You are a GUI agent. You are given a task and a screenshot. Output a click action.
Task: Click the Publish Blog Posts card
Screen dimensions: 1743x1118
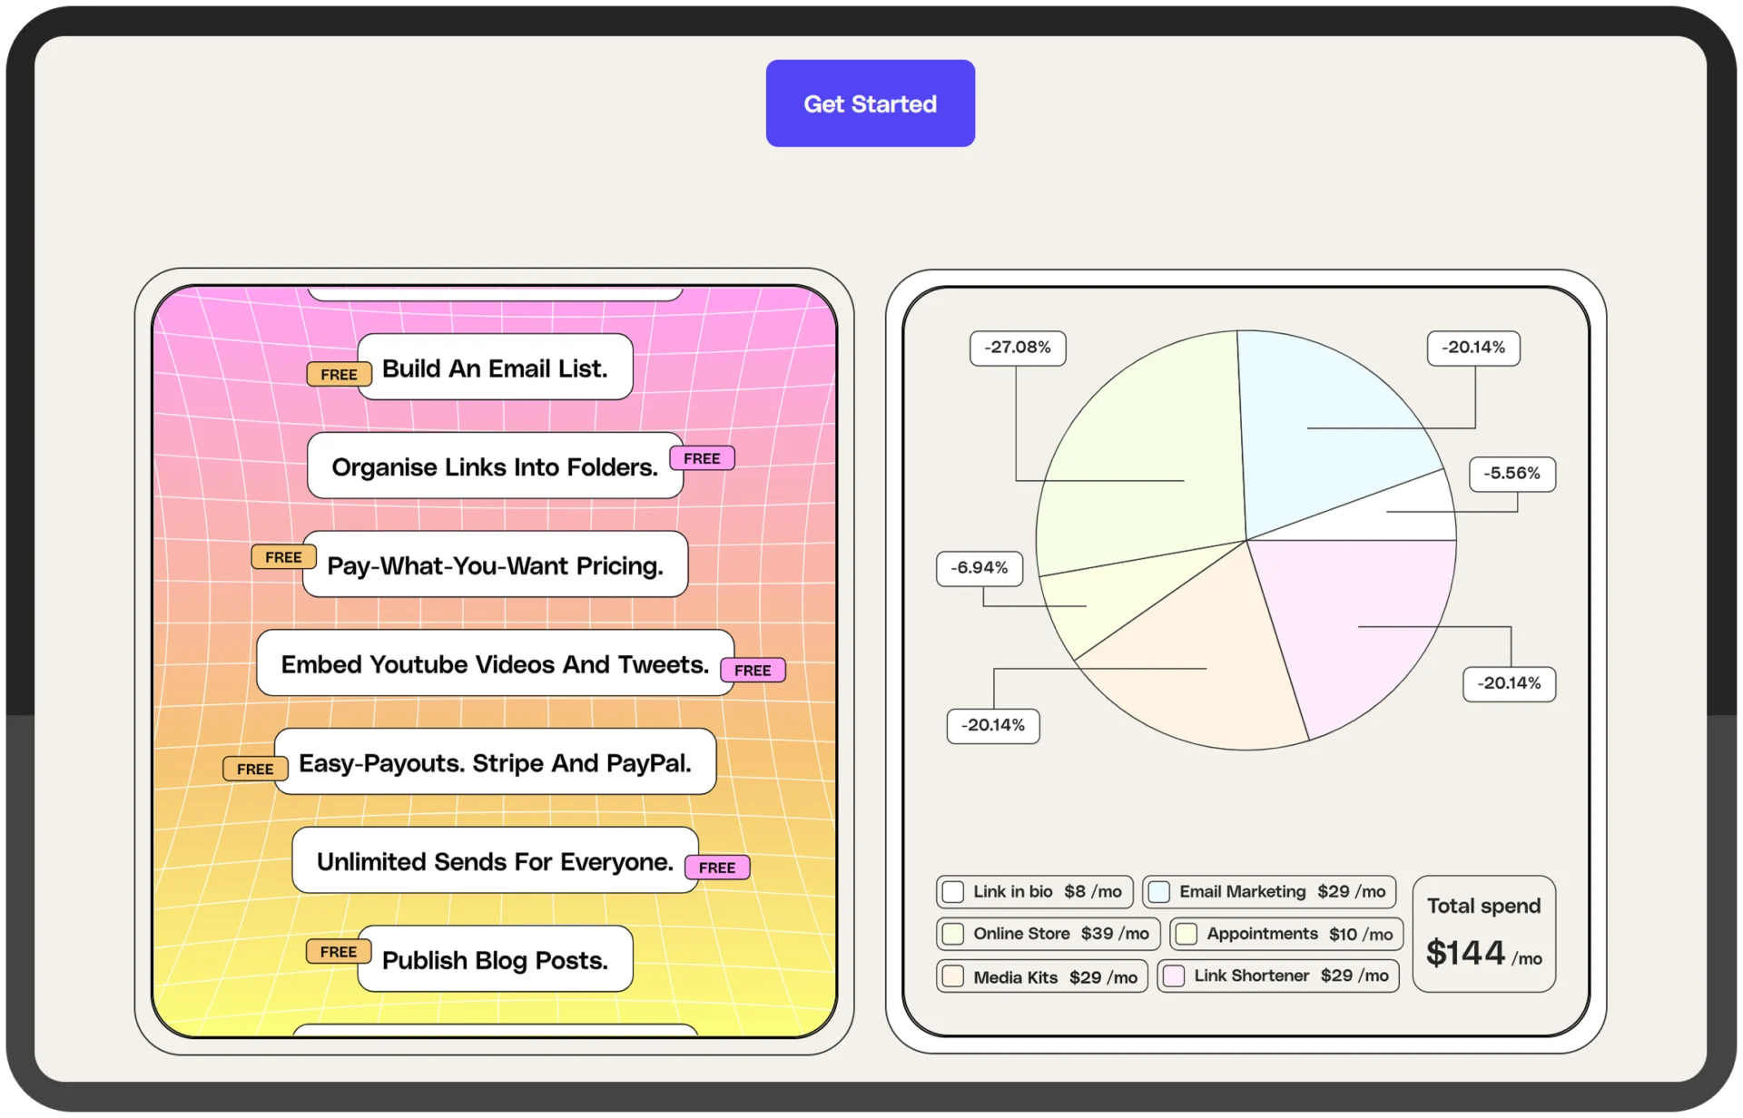tap(495, 959)
